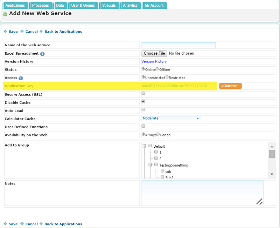Click the top Save diamond icon

(x=5, y=31)
